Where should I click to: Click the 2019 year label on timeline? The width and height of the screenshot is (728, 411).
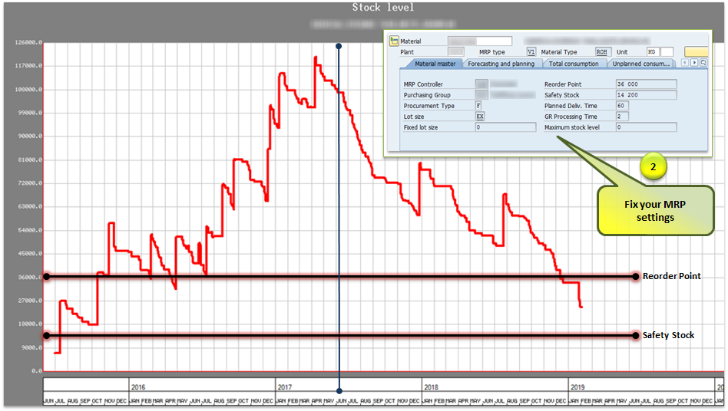pos(577,387)
